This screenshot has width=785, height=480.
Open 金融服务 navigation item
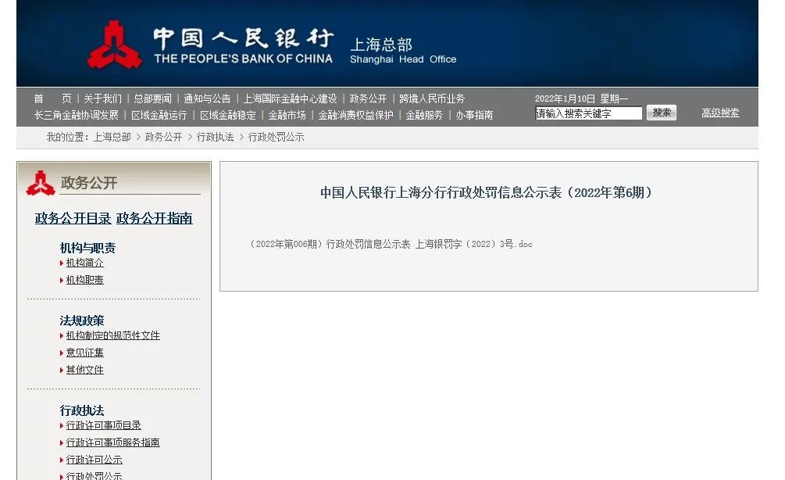[x=425, y=115]
